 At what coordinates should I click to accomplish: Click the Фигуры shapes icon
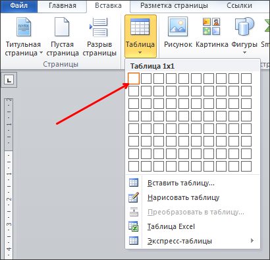pos(244,26)
